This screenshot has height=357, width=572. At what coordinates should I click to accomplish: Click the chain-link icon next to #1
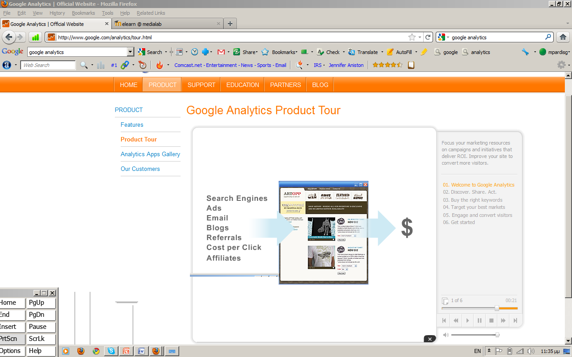(125, 65)
